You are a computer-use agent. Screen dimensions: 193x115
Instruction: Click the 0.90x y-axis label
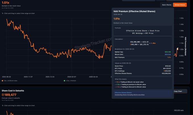click(x=181, y=56)
